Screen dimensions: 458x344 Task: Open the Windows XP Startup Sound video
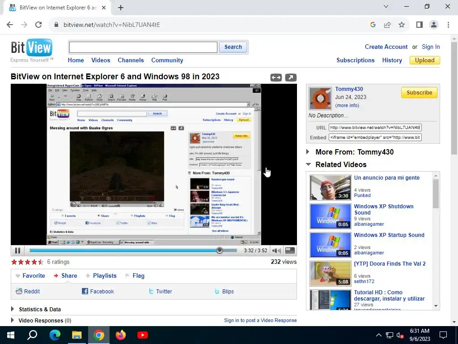coord(389,235)
